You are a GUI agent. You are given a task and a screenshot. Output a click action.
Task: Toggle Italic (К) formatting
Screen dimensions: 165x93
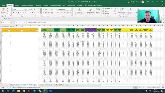coord(16,13)
